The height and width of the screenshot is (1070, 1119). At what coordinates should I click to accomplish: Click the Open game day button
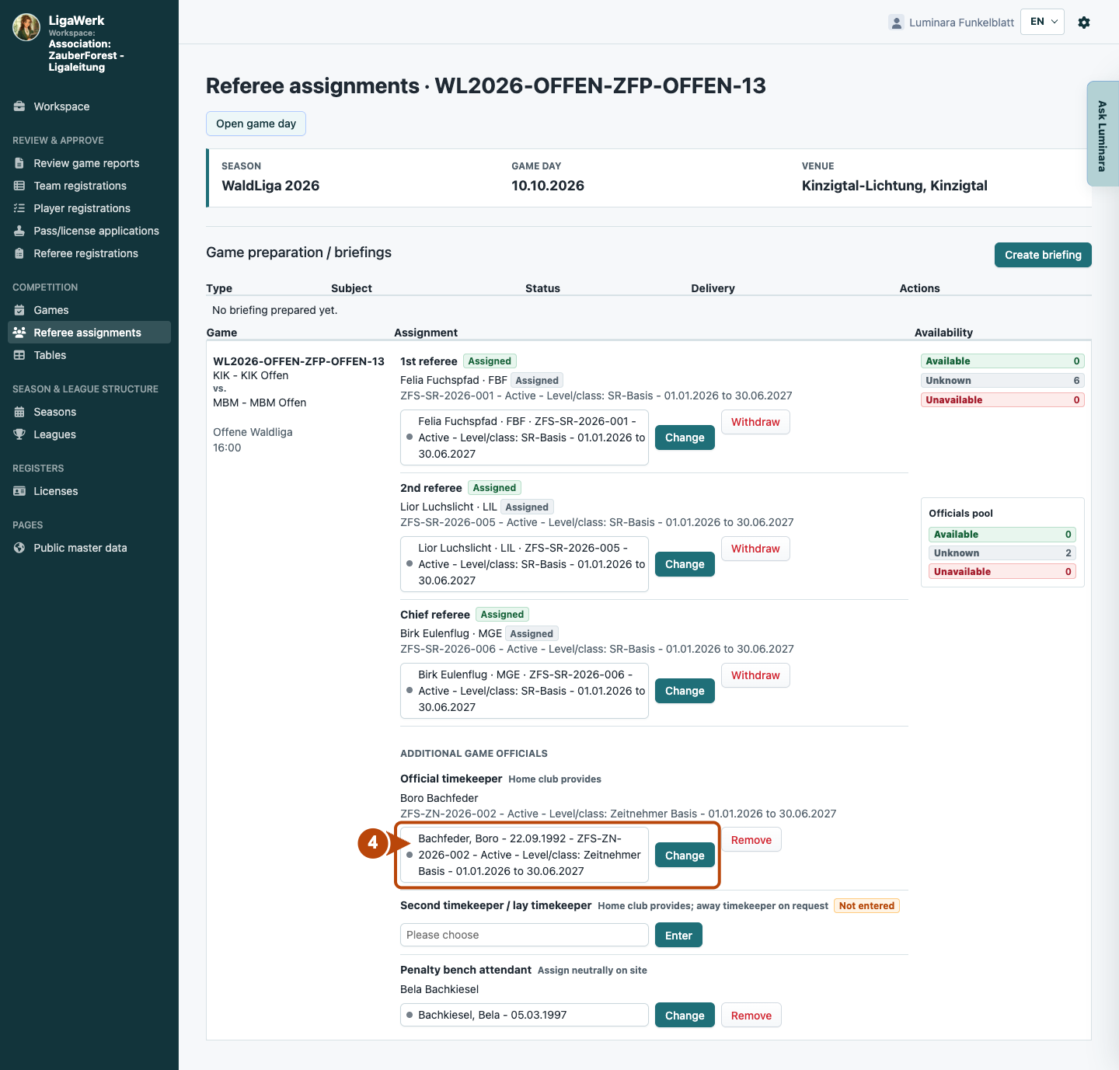pyautogui.click(x=256, y=124)
